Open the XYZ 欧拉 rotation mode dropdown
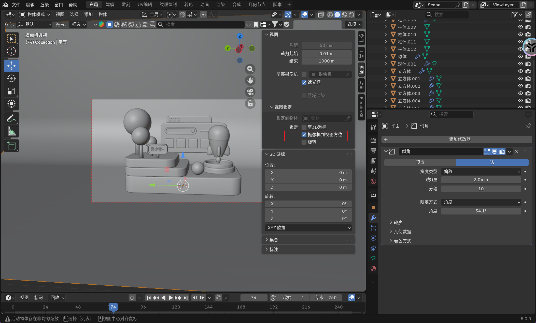Screen dimensions: 536x323 (308, 228)
